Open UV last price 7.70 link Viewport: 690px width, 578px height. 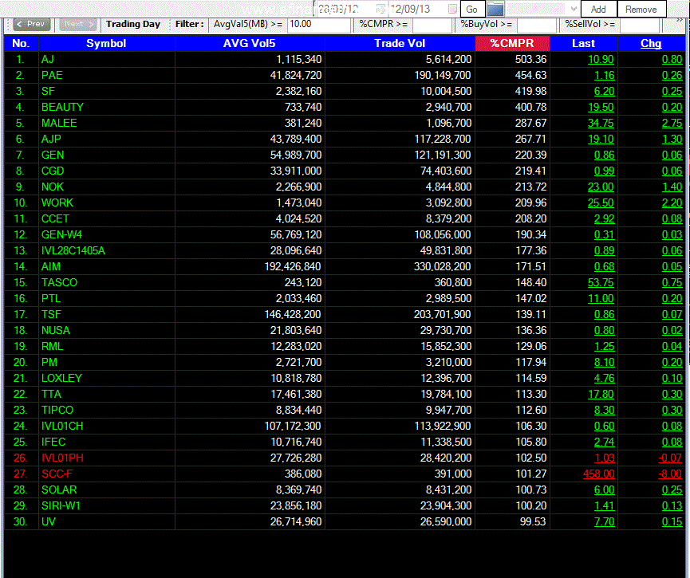(x=604, y=522)
